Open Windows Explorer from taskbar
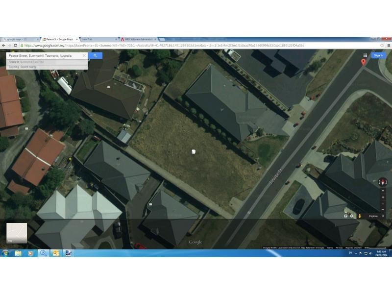Viewport: 392px width, 294px height. click(x=18, y=253)
